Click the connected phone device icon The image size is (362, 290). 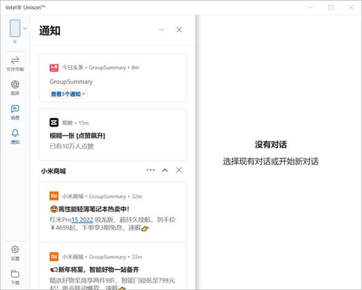15,28
